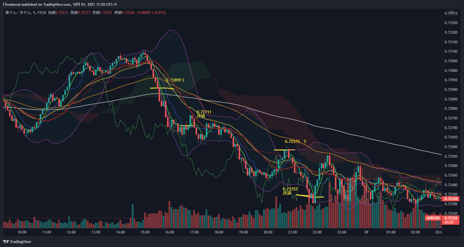Click the 20:00 time axis label
This screenshot has height=247, width=464.
(x=268, y=232)
